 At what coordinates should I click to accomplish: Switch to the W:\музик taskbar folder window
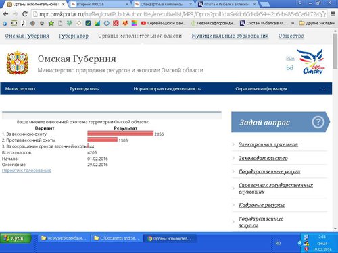(64, 238)
